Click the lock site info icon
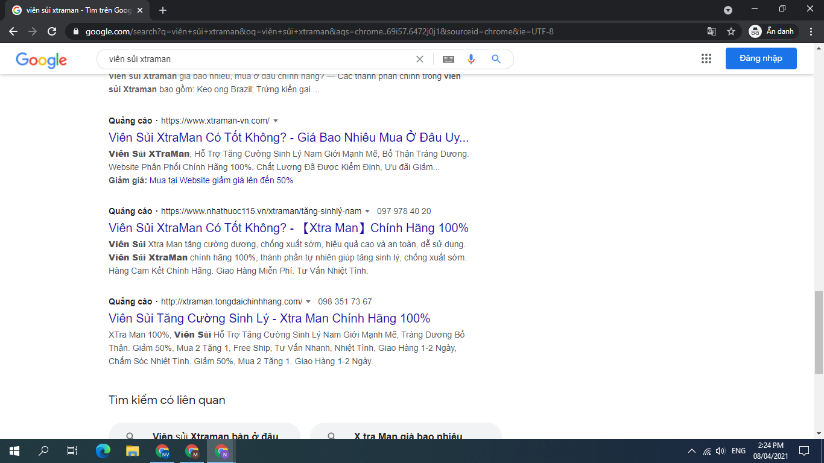This screenshot has height=463, width=824. coord(75,31)
